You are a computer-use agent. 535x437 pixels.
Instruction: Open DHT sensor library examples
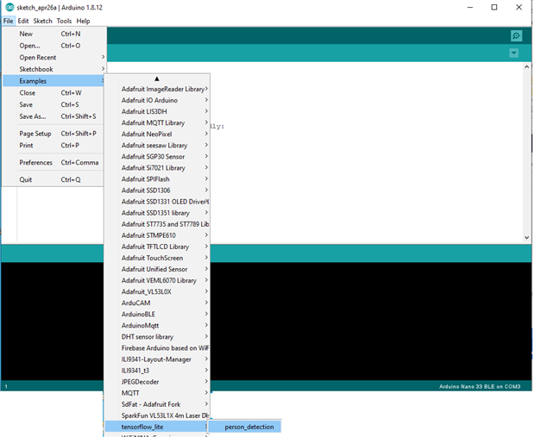coord(157,336)
